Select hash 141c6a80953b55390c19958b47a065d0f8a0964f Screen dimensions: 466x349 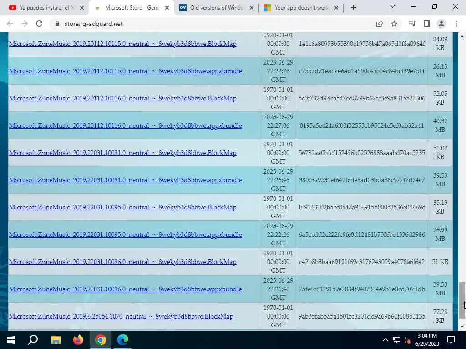[362, 44]
